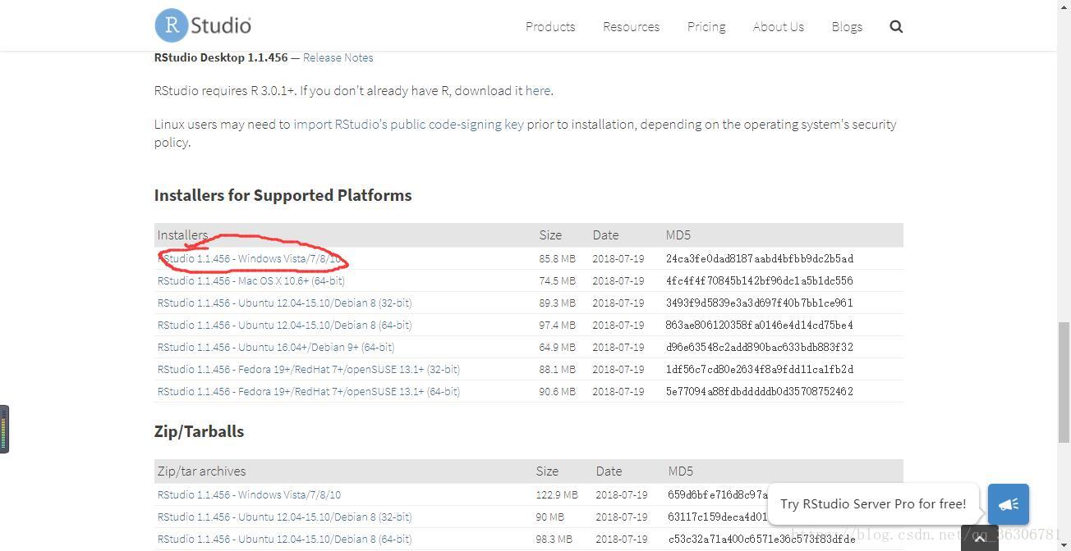Download Ubuntu 12.04-15.10/Debian 8 (32-bit) installer
Viewport: 1071px width, 551px height.
(x=284, y=303)
